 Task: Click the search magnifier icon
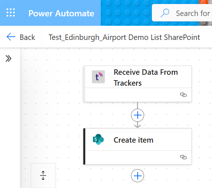click(x=165, y=13)
